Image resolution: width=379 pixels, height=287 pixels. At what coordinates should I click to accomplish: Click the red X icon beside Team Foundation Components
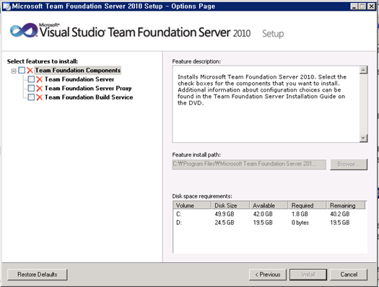coord(30,71)
